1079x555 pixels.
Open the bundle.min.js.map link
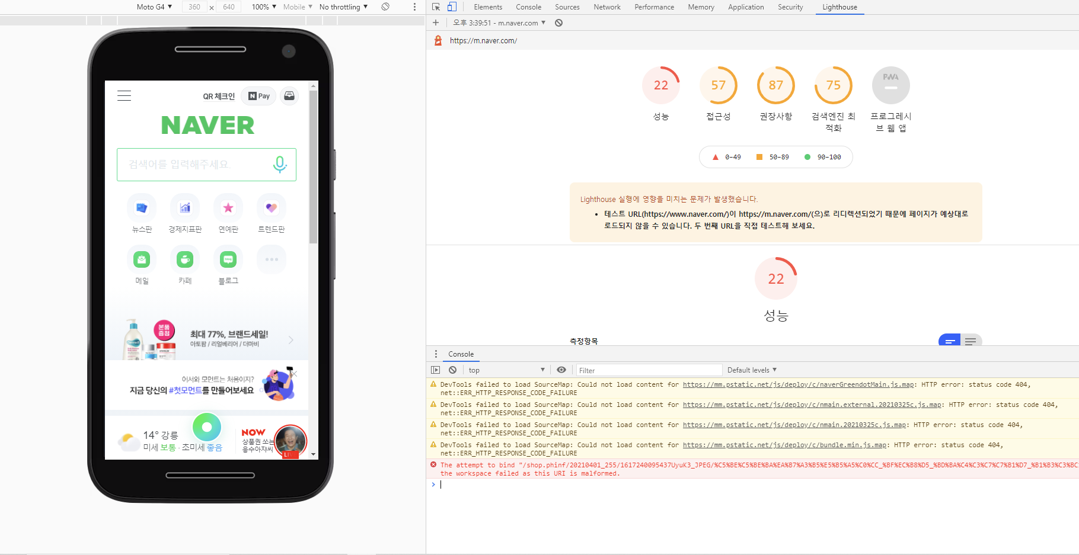(x=784, y=445)
